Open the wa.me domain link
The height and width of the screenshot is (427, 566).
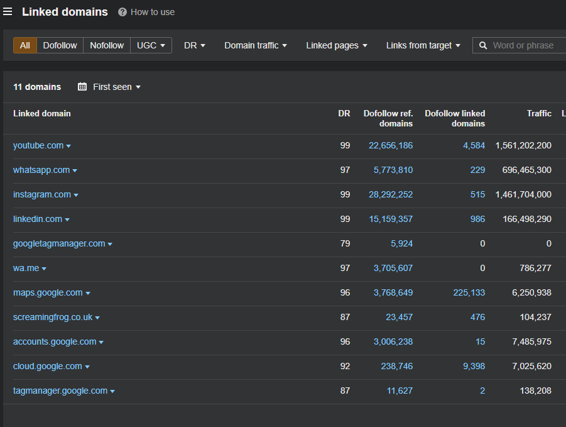click(26, 269)
